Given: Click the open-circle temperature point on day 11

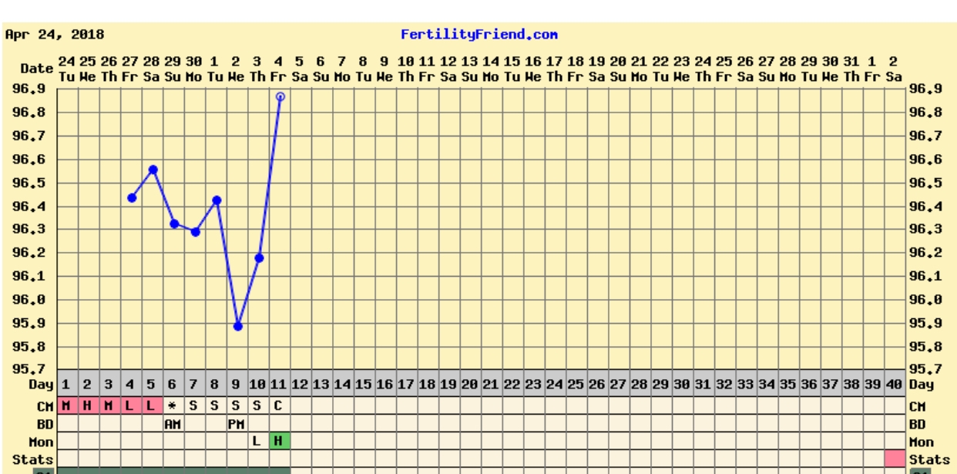Looking at the screenshot, I should click(x=280, y=97).
